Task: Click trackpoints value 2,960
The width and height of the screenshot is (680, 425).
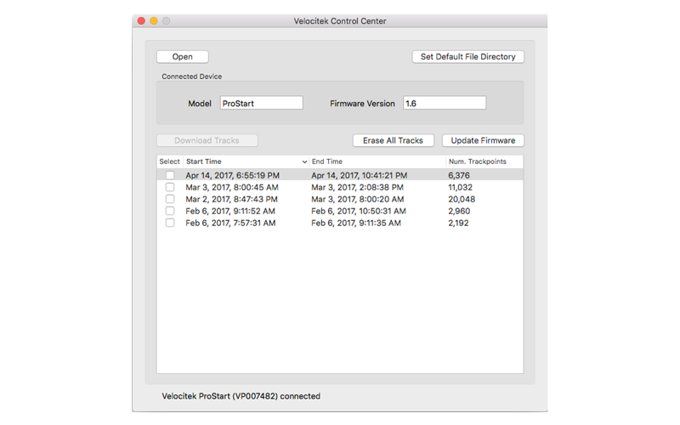Action: click(459, 211)
